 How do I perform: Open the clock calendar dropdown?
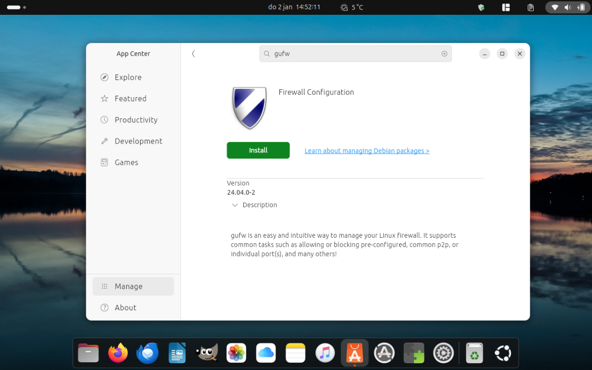[x=294, y=7]
